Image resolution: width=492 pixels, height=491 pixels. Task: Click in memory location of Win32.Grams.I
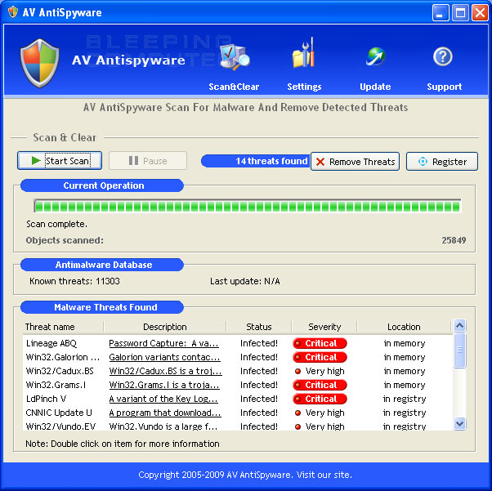[x=405, y=385]
